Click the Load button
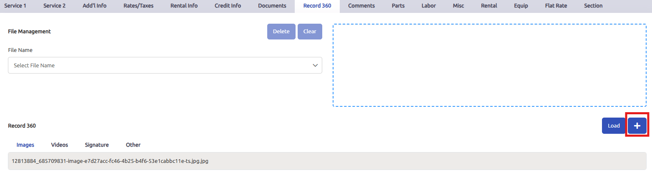The height and width of the screenshot is (177, 652). pos(614,125)
